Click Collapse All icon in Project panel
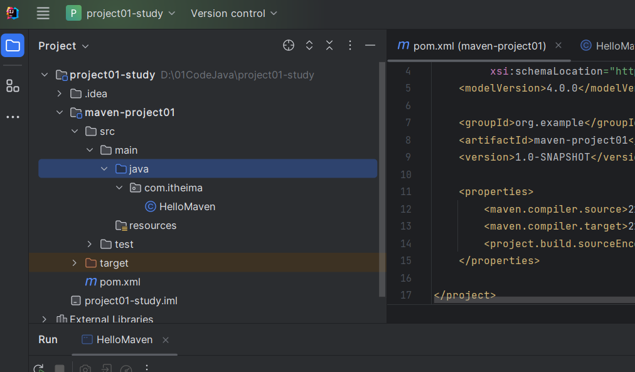This screenshot has height=372, width=635. [x=329, y=45]
